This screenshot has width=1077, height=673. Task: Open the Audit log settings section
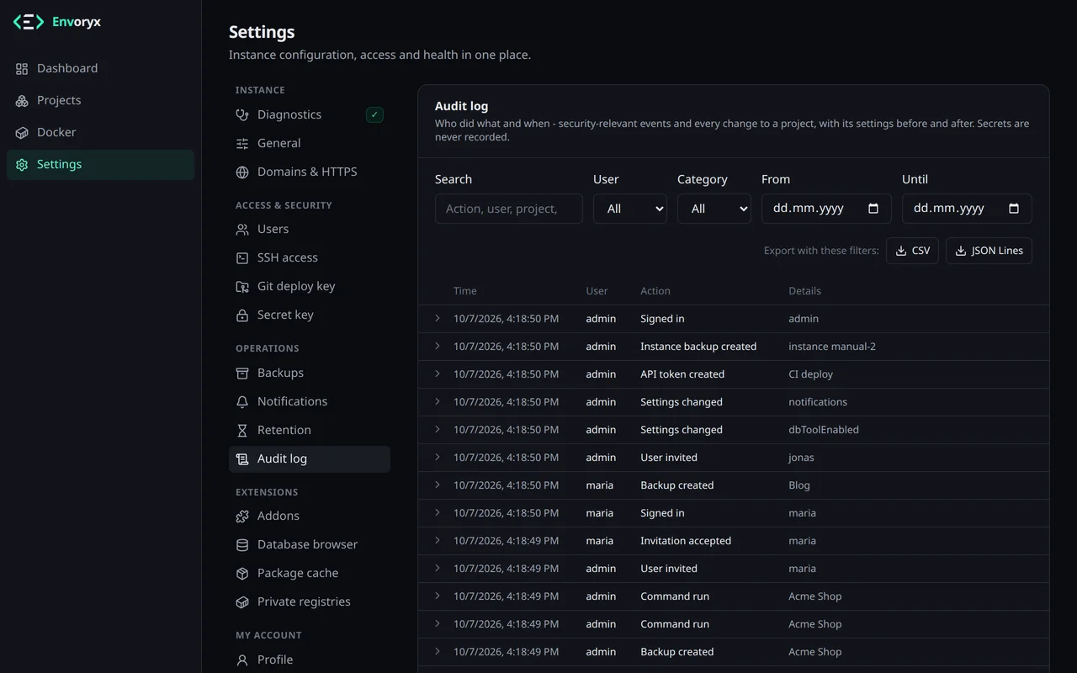(310, 459)
